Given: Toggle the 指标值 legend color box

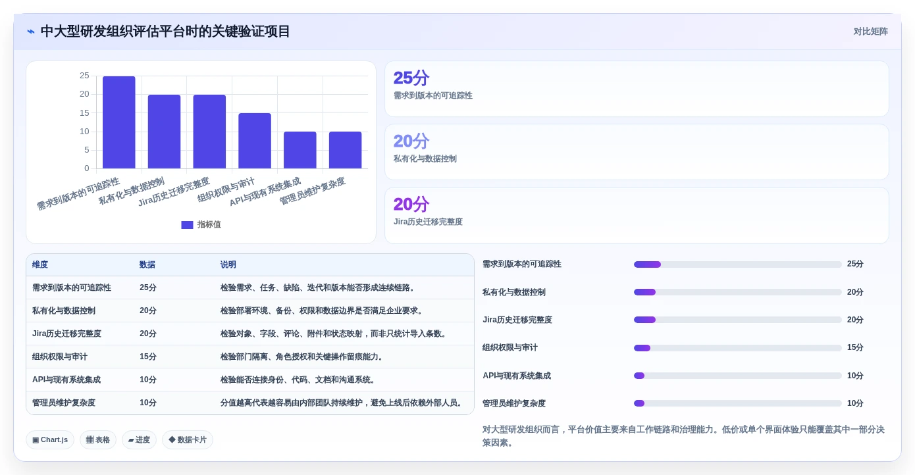Looking at the screenshot, I should coord(187,225).
